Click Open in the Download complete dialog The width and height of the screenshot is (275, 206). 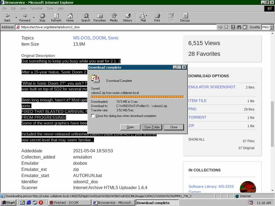(130, 127)
